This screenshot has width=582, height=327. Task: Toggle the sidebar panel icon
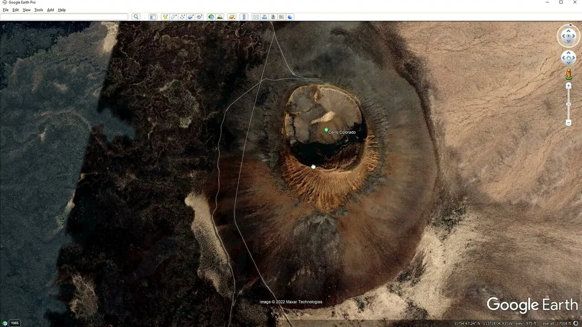tap(153, 17)
